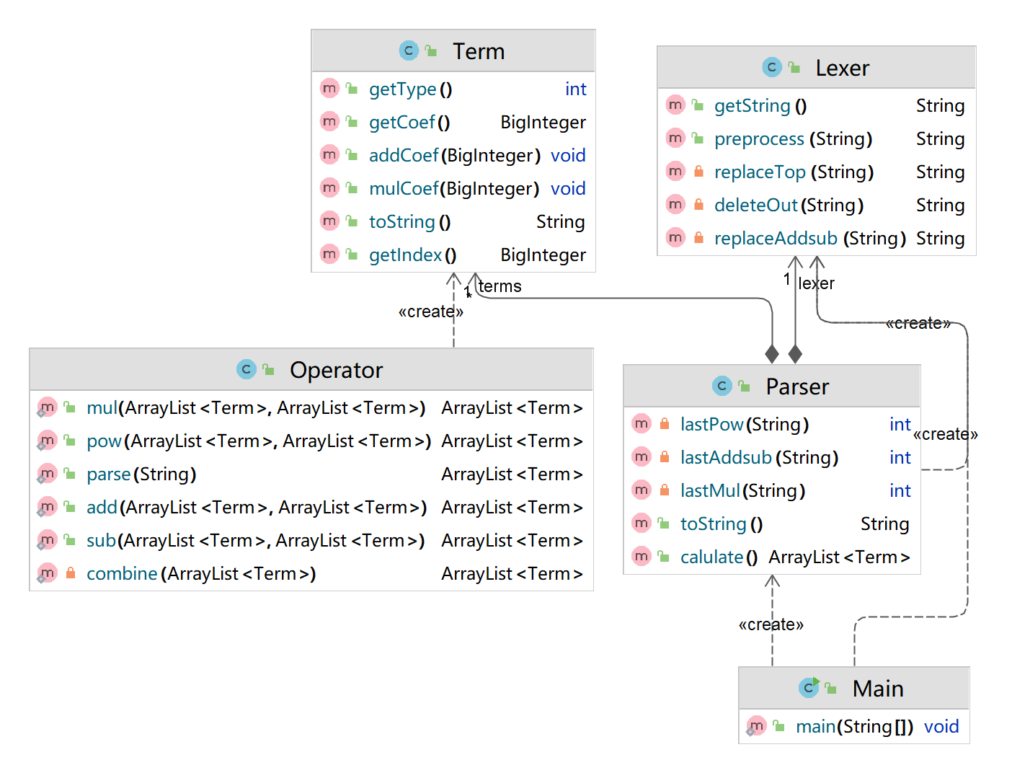Click the lexer association label
Viewport: 1012px width, 773px height.
pos(817,283)
